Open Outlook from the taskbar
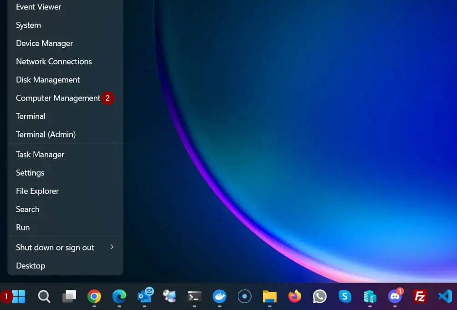Screen dimensions: 457x310 (145, 296)
